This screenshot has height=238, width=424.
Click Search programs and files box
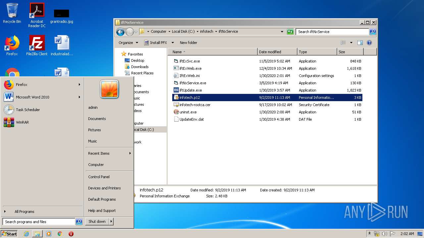coord(39,222)
